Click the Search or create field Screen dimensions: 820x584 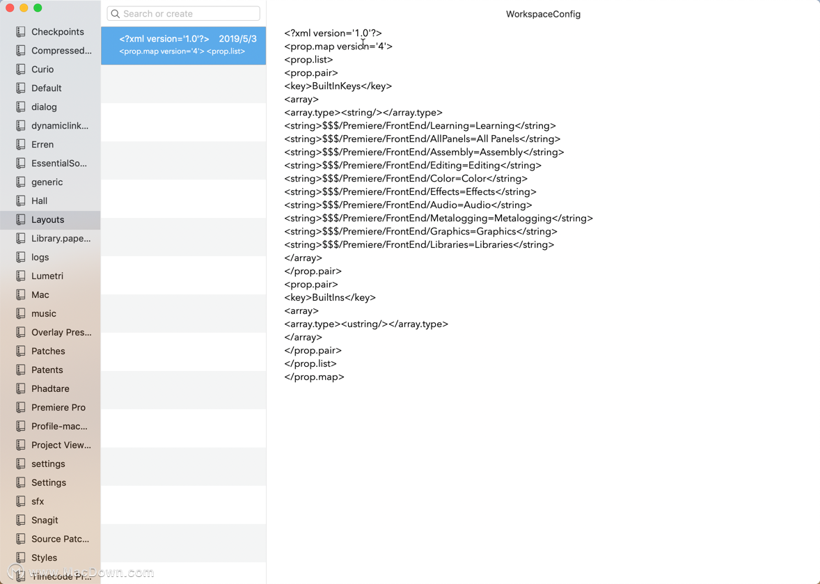click(x=189, y=14)
